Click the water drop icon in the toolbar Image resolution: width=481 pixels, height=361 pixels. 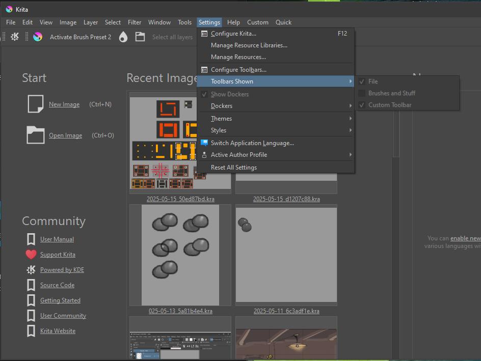click(123, 37)
